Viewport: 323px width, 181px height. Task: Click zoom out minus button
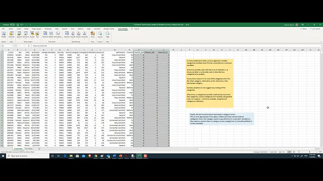click(x=302, y=152)
